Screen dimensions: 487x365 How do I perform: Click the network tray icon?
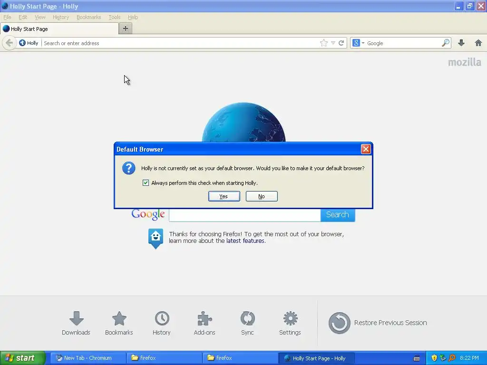pyautogui.click(x=443, y=358)
